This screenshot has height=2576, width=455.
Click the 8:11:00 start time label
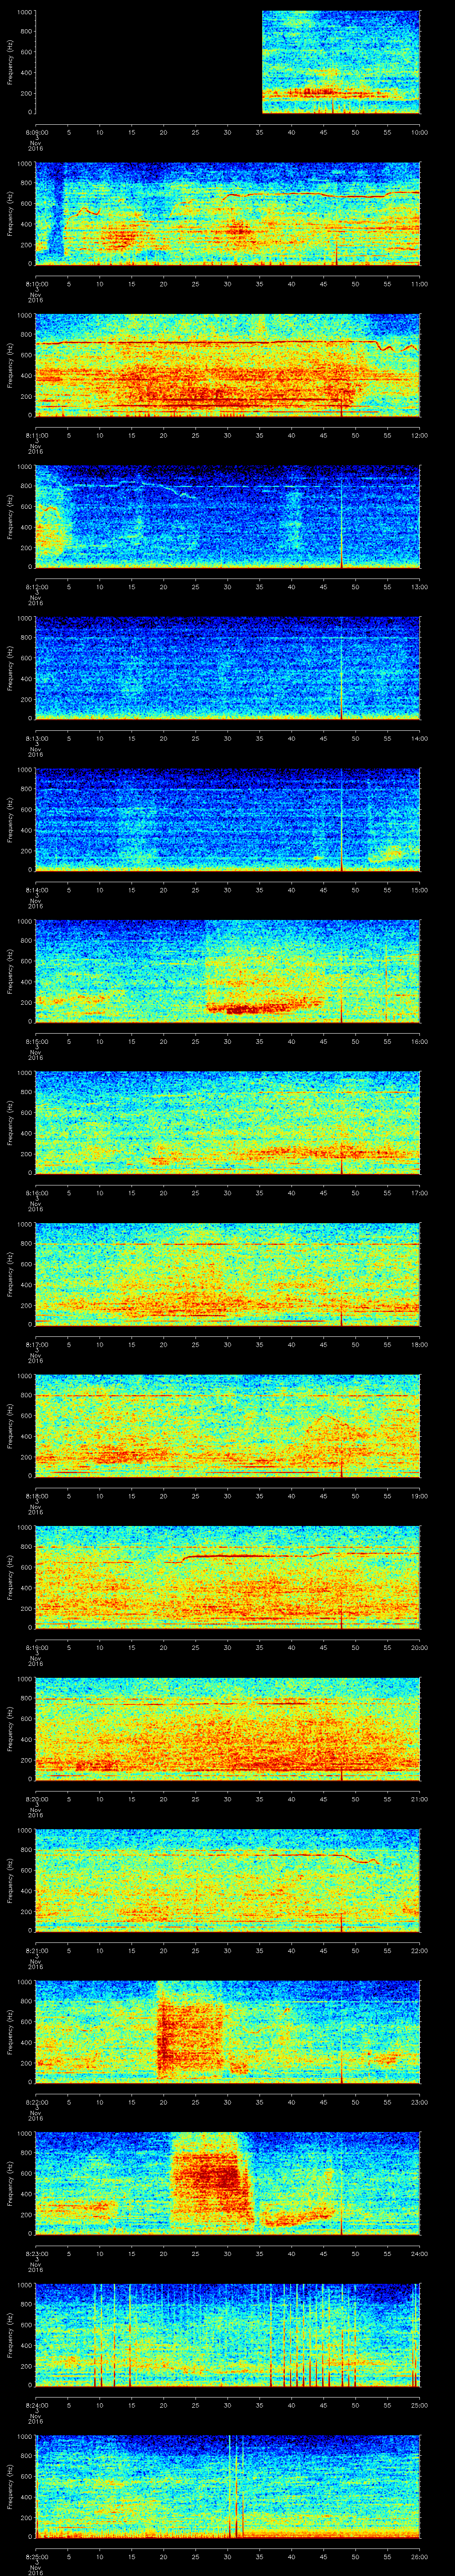[x=36, y=435]
